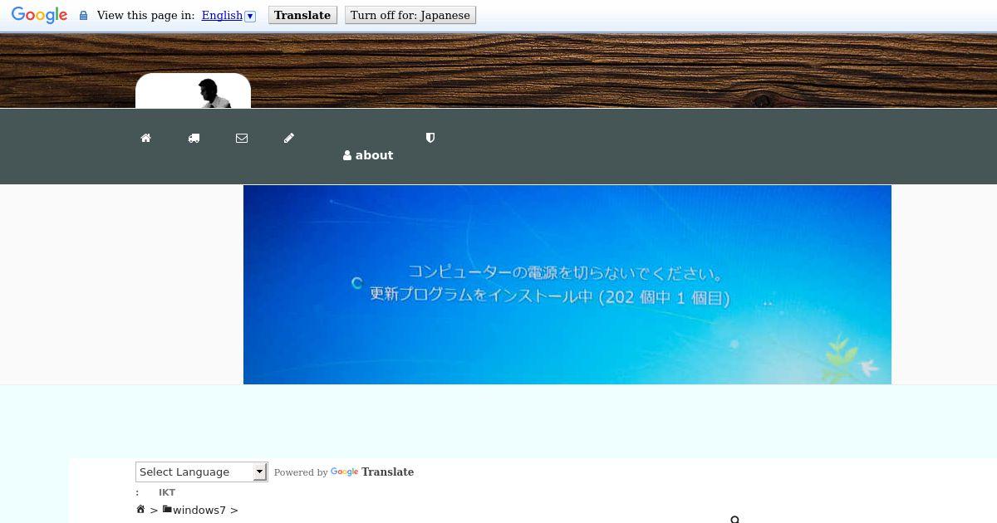
Task: Click the shield icon in the navigation bar
Action: (x=430, y=138)
